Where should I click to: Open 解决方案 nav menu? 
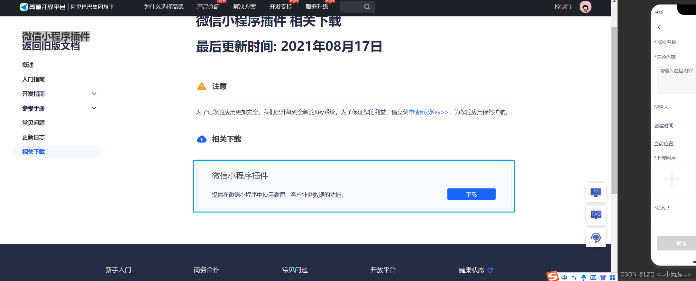(x=244, y=7)
